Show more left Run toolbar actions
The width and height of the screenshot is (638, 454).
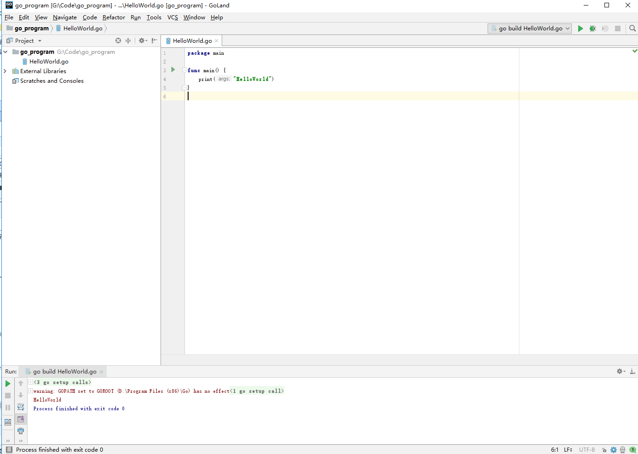[x=8, y=441]
